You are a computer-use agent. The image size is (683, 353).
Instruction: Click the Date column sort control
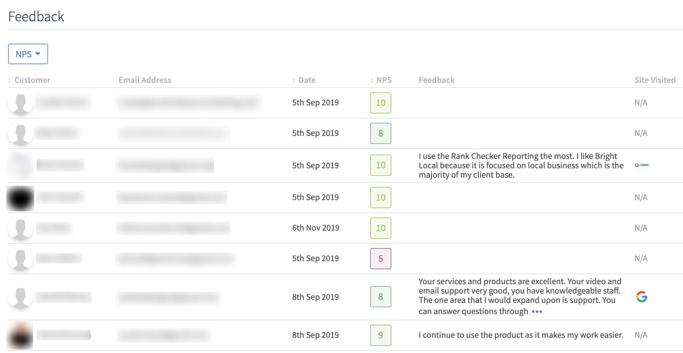(293, 80)
